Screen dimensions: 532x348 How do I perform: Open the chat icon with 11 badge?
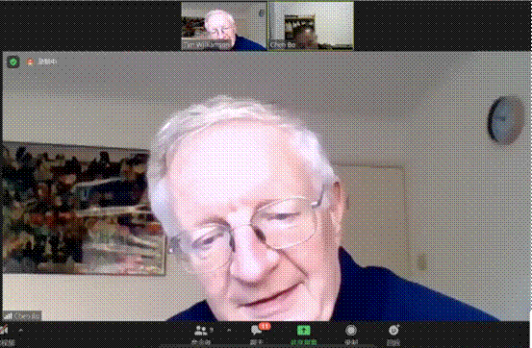[257, 330]
